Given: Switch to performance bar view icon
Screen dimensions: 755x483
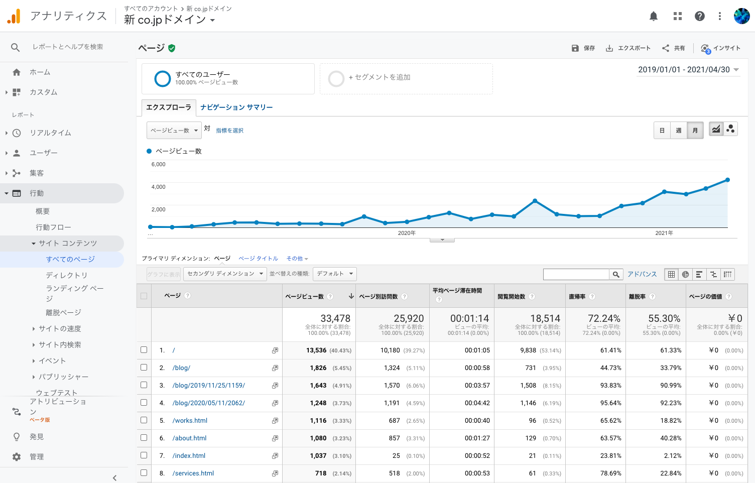Looking at the screenshot, I should tap(699, 274).
